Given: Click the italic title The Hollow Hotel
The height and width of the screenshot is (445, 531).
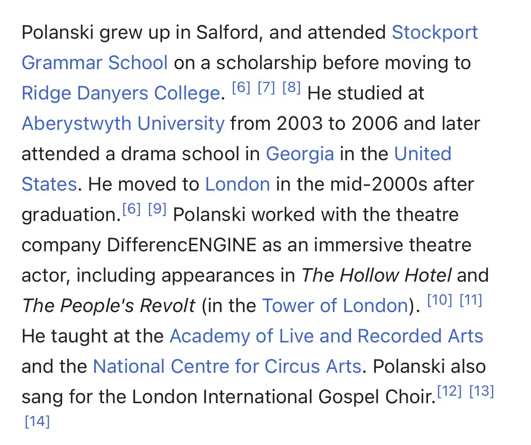Looking at the screenshot, I should point(376,276).
